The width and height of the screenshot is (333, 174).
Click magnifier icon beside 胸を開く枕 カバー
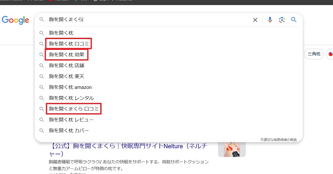42,130
